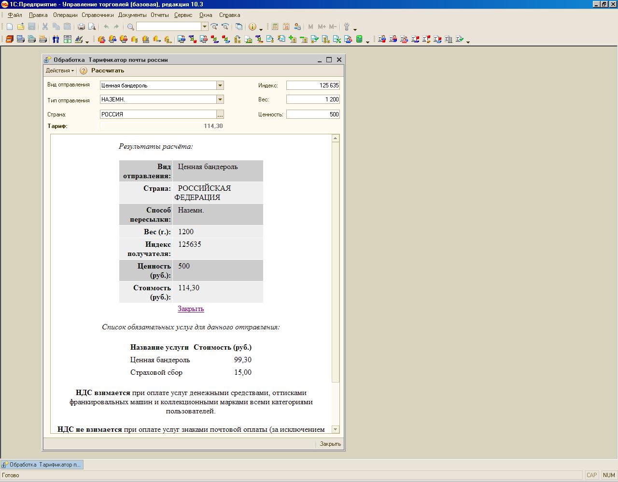Click the Закрыть link under results table
Viewport: 618px width, 482px height.
(191, 309)
